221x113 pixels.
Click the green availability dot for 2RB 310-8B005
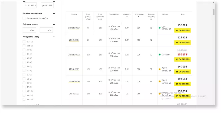pos(160,55)
